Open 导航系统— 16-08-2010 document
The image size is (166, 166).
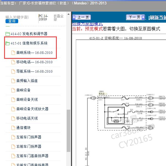(x=34, y=71)
